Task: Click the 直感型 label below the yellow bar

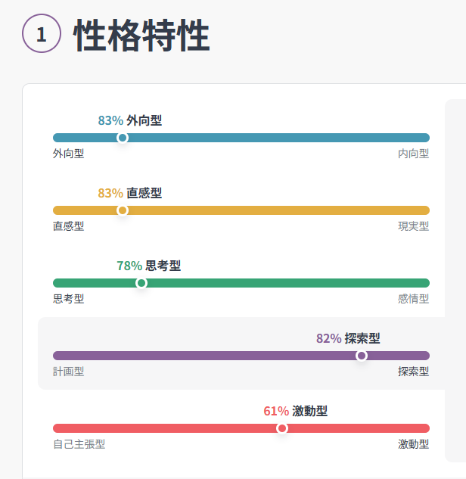Action: click(x=68, y=226)
